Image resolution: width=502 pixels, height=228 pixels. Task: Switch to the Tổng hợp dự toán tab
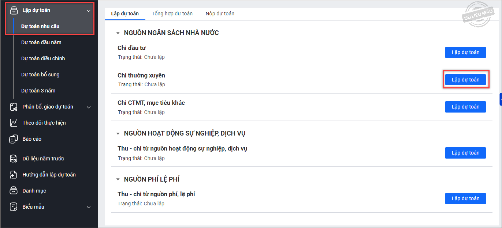point(172,14)
